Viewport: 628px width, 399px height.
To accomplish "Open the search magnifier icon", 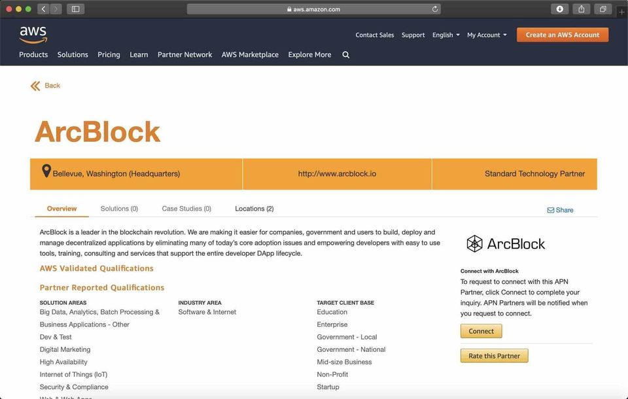I will click(346, 55).
